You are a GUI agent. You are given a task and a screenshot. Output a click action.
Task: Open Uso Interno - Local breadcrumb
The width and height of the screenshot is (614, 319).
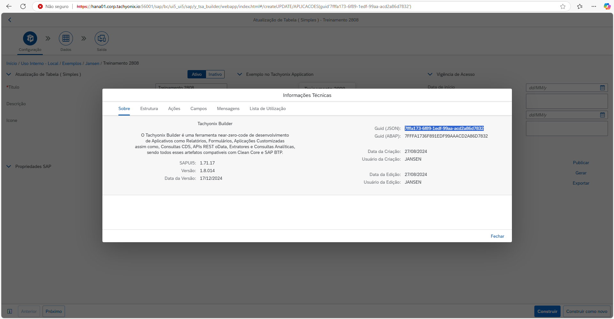tap(39, 63)
